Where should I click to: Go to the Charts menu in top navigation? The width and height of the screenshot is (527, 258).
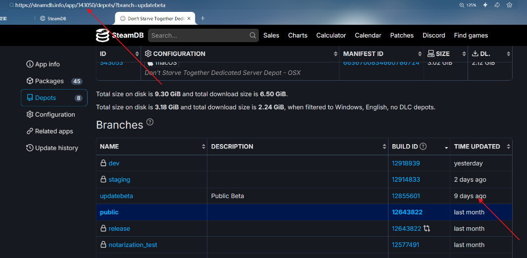[x=297, y=36]
